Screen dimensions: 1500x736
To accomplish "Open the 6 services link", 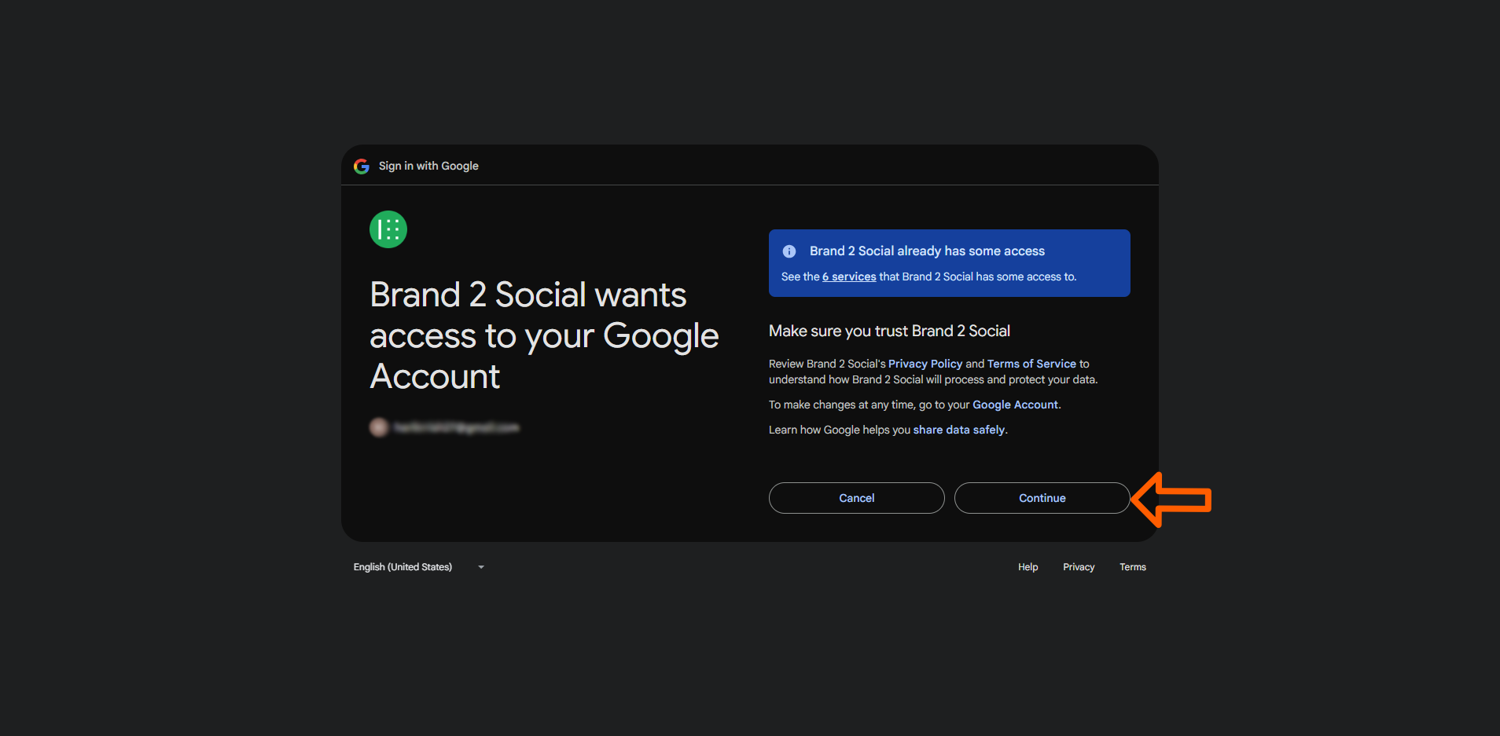I will (x=848, y=276).
